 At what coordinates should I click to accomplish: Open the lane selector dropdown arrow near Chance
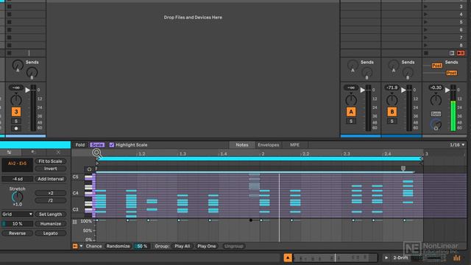81,246
